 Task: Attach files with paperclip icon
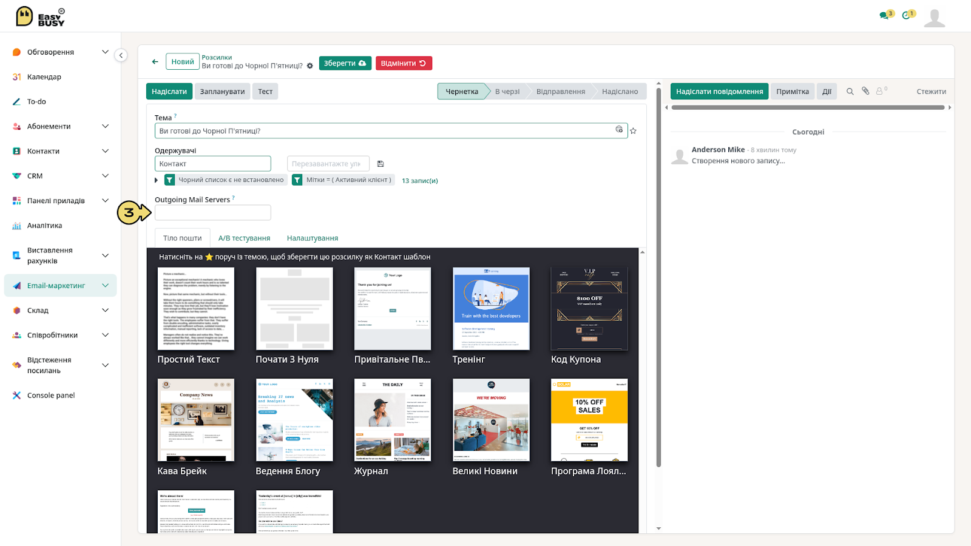coord(865,91)
